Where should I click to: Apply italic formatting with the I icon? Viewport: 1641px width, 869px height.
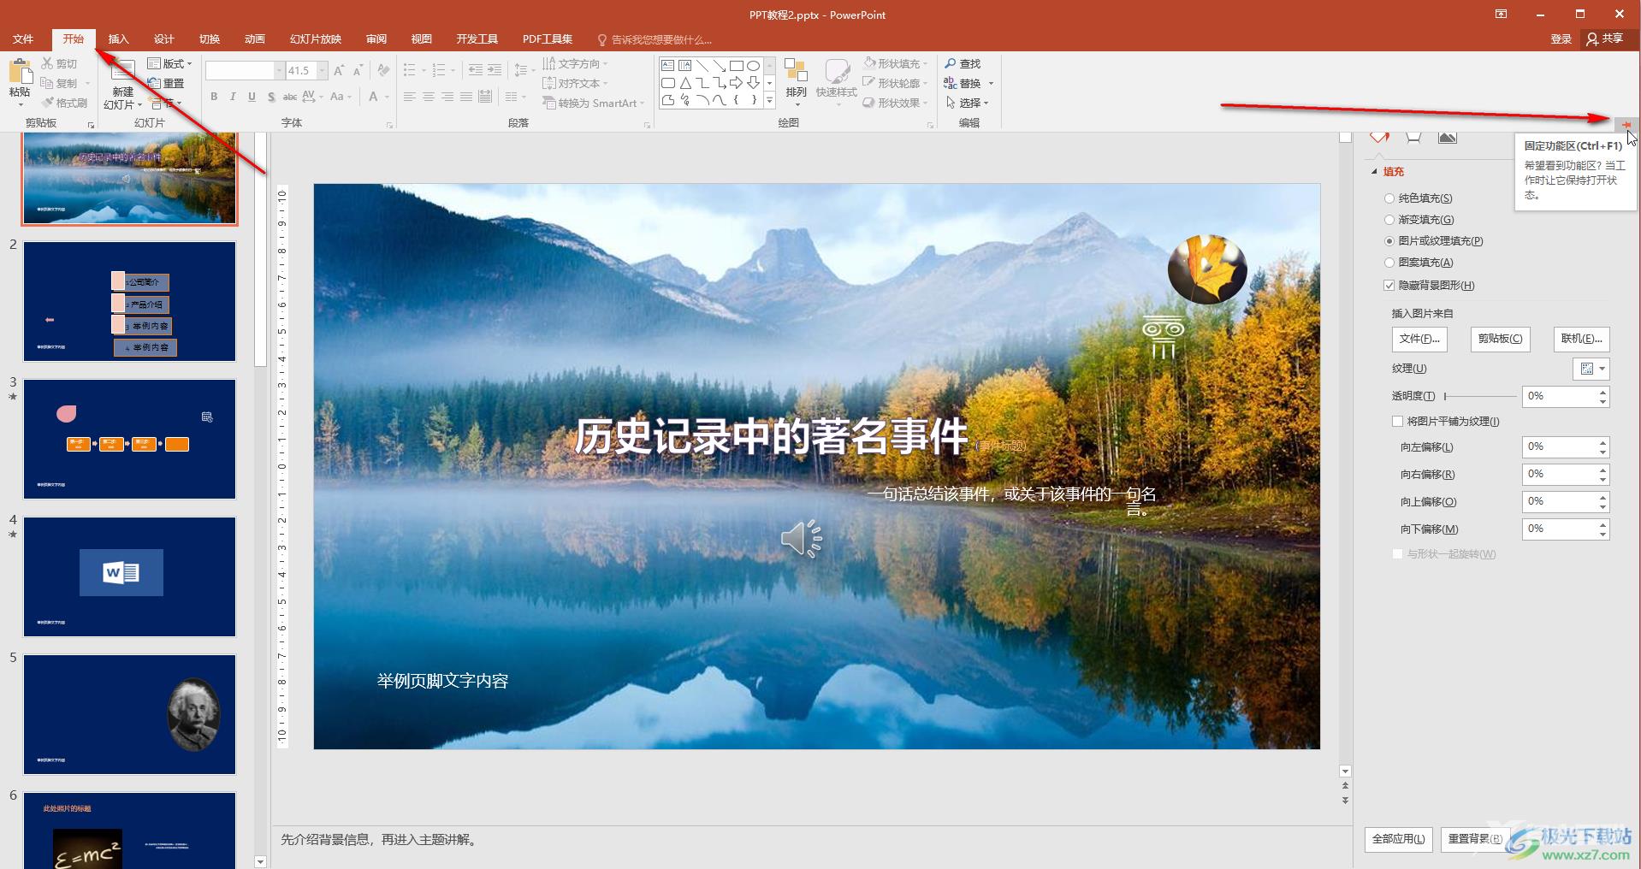point(233,97)
